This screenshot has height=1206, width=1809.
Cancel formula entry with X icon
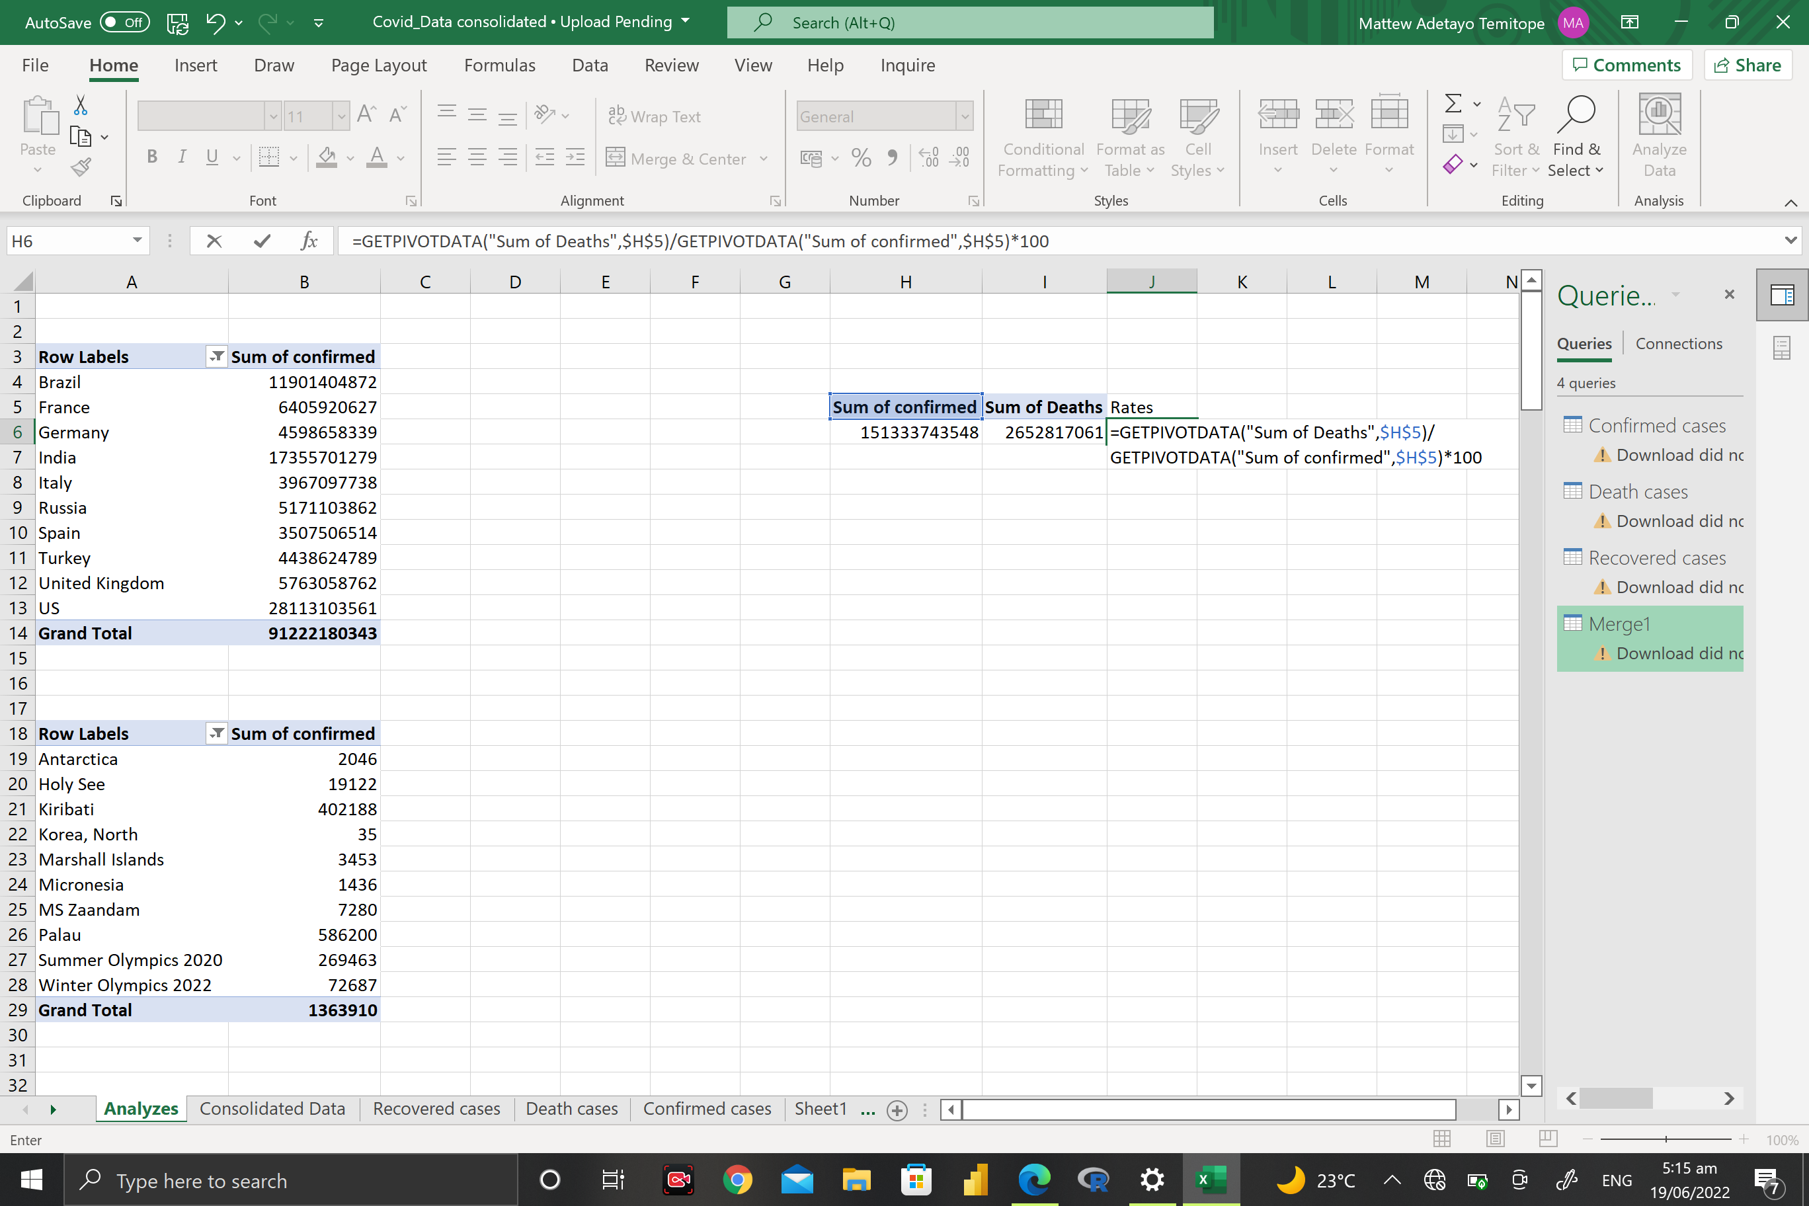point(214,241)
